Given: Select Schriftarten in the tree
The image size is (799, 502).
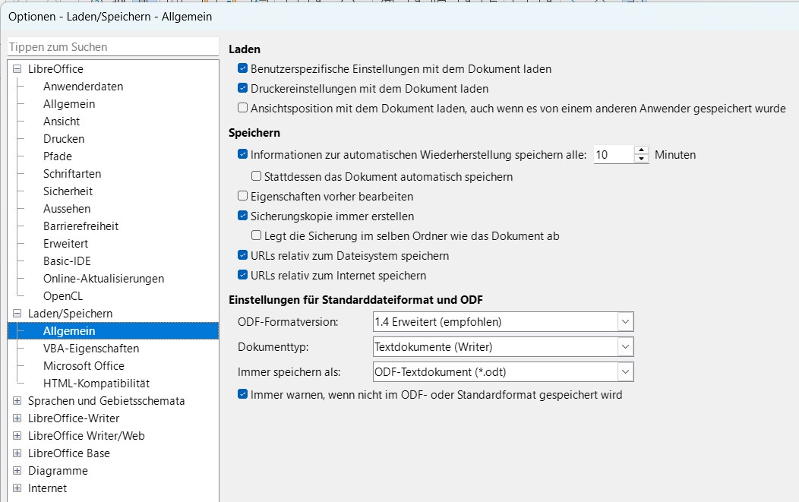Looking at the screenshot, I should (72, 174).
